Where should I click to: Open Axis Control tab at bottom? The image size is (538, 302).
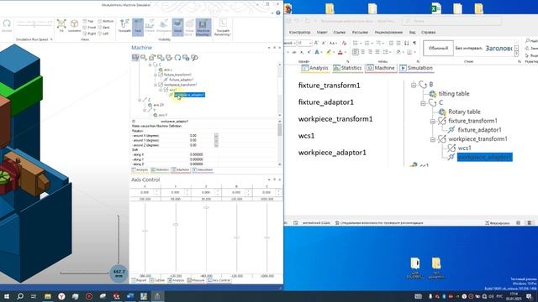[219, 280]
